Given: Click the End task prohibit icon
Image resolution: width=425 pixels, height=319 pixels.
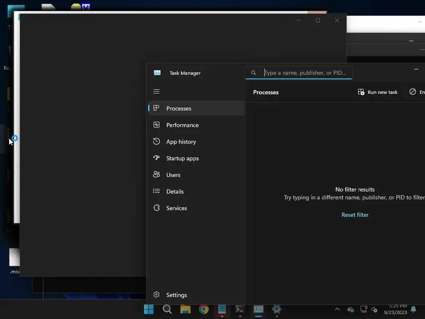Looking at the screenshot, I should [413, 92].
